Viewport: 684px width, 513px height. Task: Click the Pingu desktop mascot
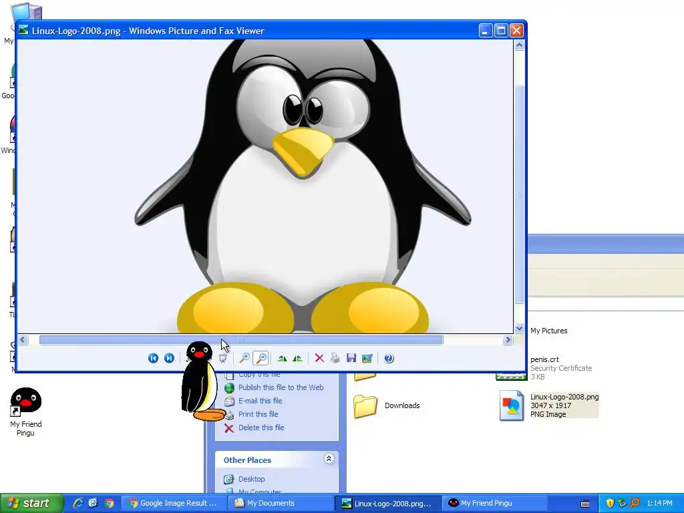click(x=202, y=381)
